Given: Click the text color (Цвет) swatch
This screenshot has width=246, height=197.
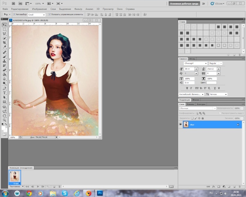Looking at the screenshot, I should coord(212,82).
